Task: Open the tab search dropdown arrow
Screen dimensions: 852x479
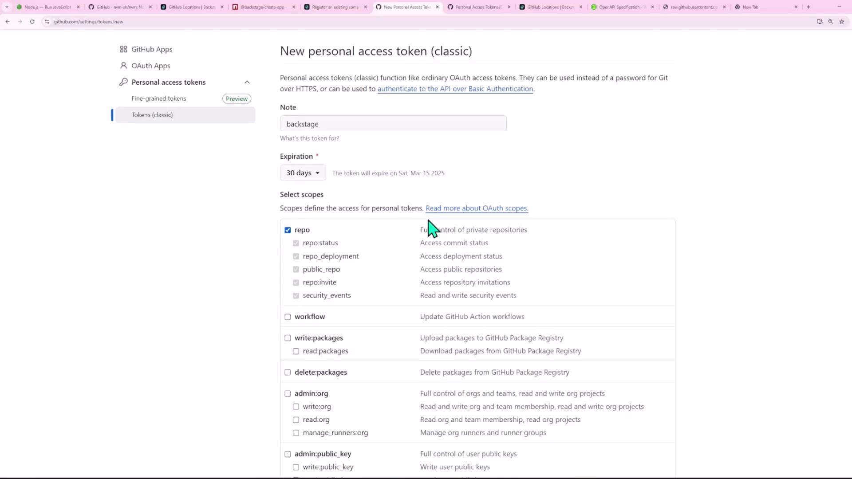Action: (7, 7)
